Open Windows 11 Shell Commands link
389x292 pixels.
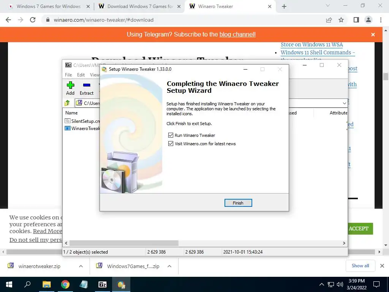[318, 52]
